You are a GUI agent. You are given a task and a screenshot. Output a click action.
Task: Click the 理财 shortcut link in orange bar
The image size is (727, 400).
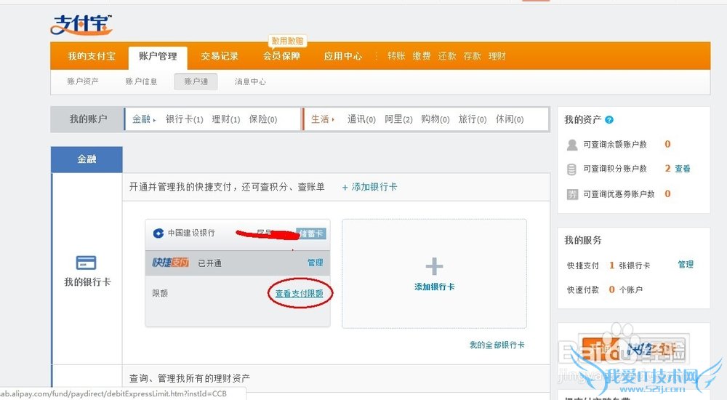pyautogui.click(x=497, y=56)
